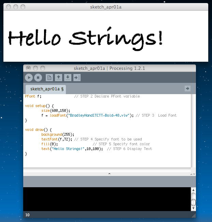The width and height of the screenshot is (212, 222).
Task: Zoom the sketch output window
Action: [x=23, y=7]
